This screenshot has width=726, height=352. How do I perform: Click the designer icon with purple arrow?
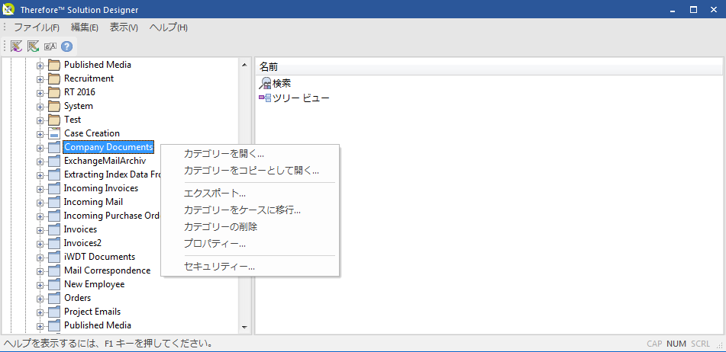(17, 46)
